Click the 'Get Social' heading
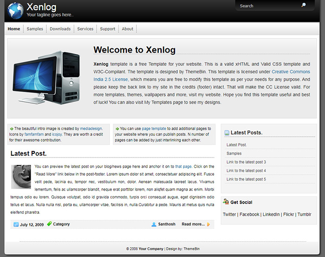Image resolution: width=325 pixels, height=257 pixels. point(241,202)
